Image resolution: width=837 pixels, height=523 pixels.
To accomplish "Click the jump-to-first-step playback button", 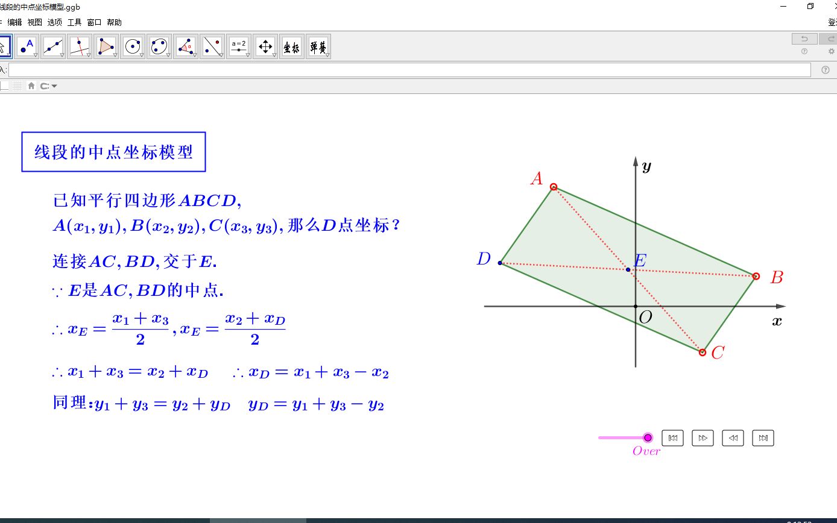I will pyautogui.click(x=673, y=438).
